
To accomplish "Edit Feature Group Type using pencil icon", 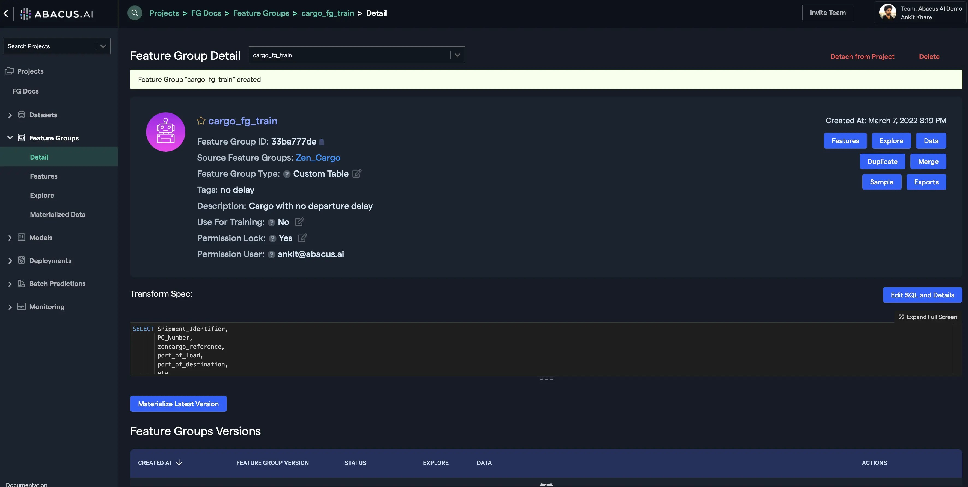I will point(357,173).
